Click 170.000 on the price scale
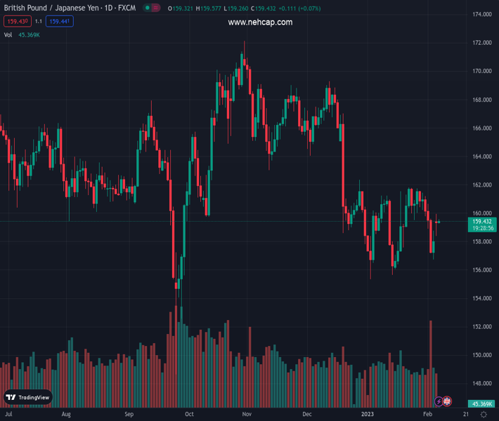This screenshot has width=499, height=421. 481,71
